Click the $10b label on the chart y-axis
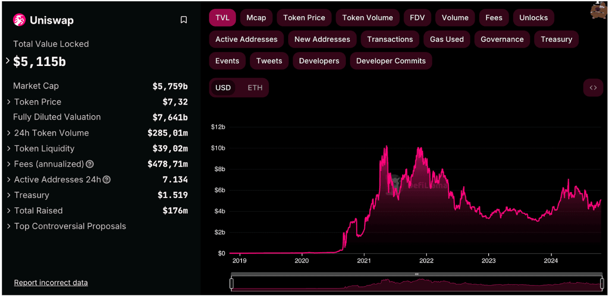Screen dimensions: 609x301 [218, 148]
